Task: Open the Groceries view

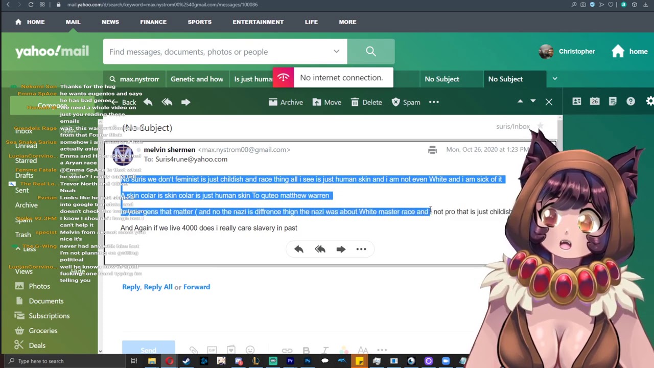Action: coord(43,331)
